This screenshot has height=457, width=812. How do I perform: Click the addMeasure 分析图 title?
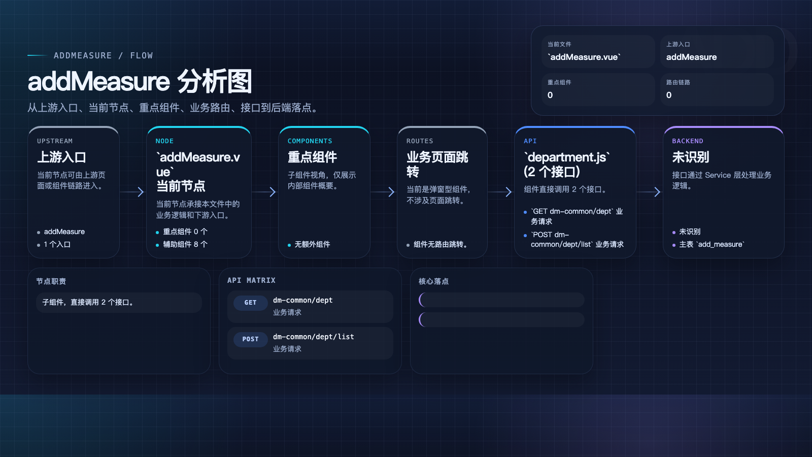coord(140,81)
